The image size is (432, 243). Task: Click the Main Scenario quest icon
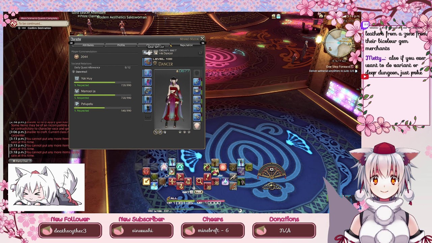13,23
